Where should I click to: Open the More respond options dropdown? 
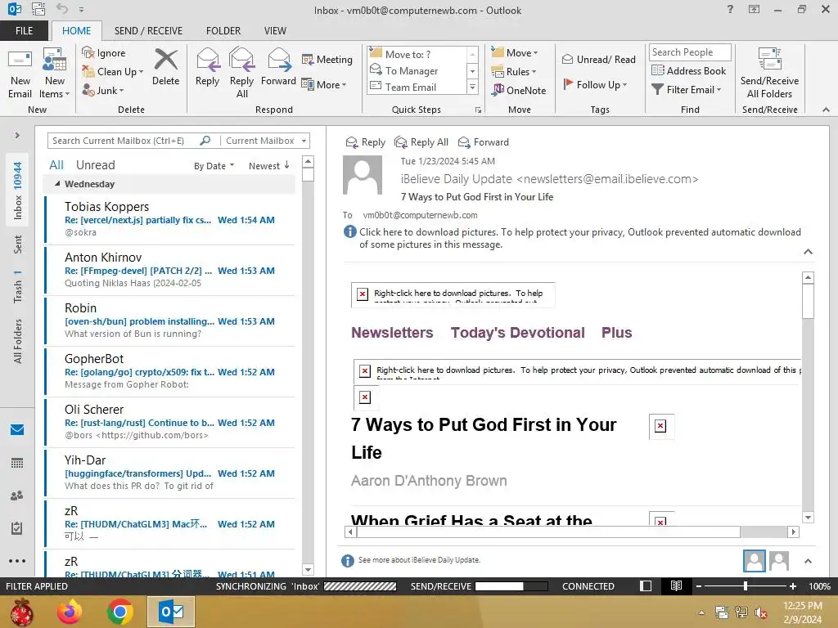click(x=324, y=84)
